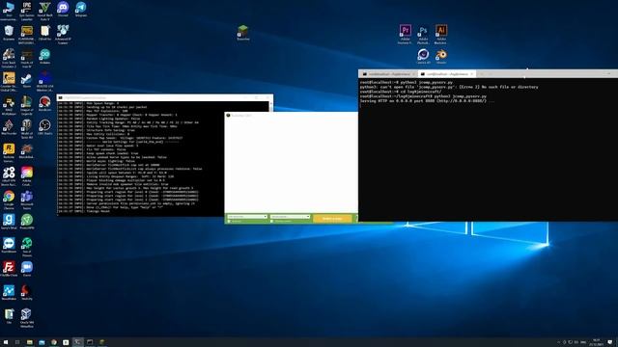Open the Blender desktop shortcut
This screenshot has height=347, width=618.
(440, 56)
